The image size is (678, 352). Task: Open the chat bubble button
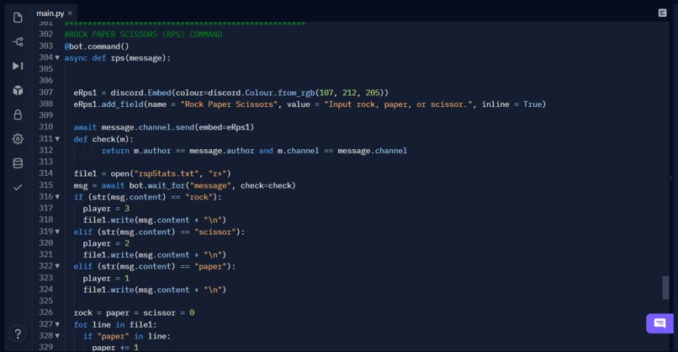(659, 323)
